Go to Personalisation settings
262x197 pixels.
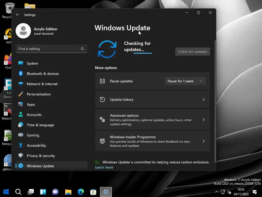pyautogui.click(x=51, y=94)
